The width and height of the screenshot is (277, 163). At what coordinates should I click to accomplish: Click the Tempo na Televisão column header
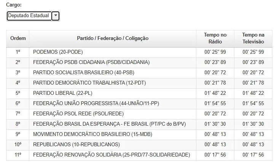pyautogui.click(x=253, y=38)
